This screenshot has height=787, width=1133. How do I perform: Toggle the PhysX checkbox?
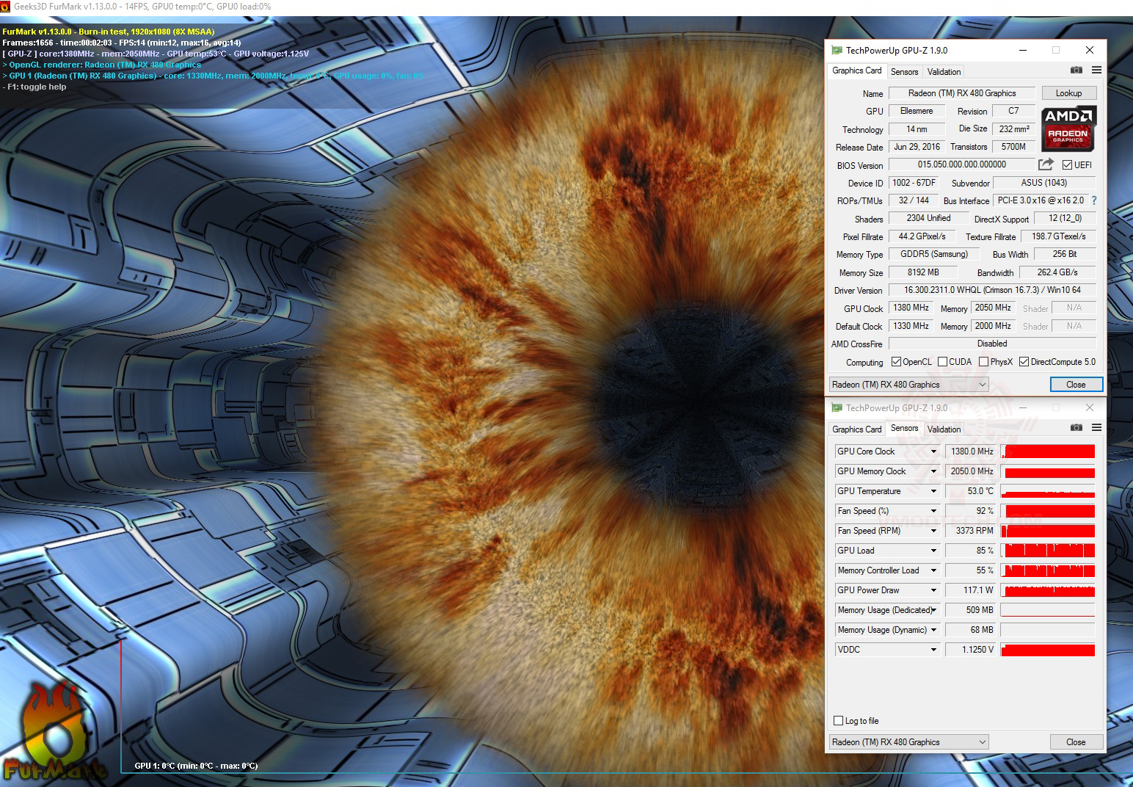pyautogui.click(x=983, y=362)
